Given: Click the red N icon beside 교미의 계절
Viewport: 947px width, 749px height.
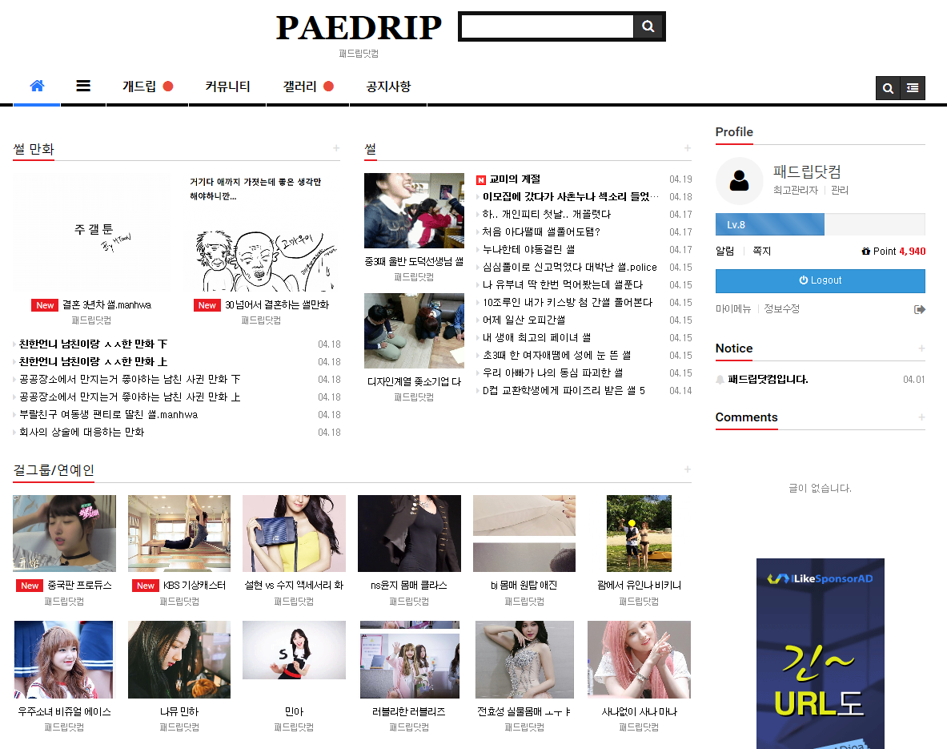Looking at the screenshot, I should (x=481, y=180).
